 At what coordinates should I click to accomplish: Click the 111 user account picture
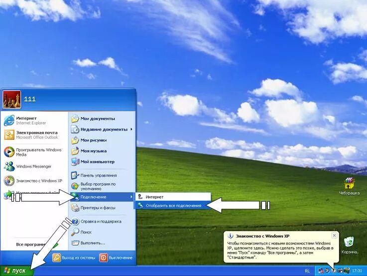click(12, 99)
